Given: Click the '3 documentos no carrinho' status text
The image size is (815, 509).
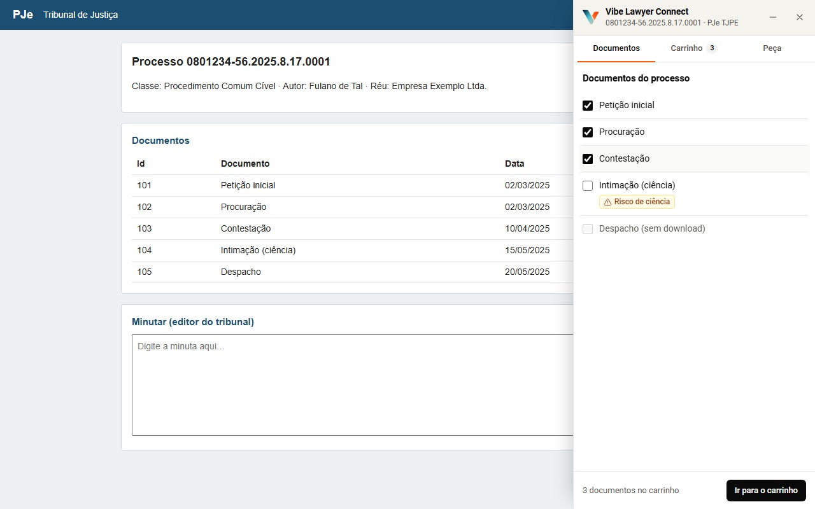Looking at the screenshot, I should 630,491.
